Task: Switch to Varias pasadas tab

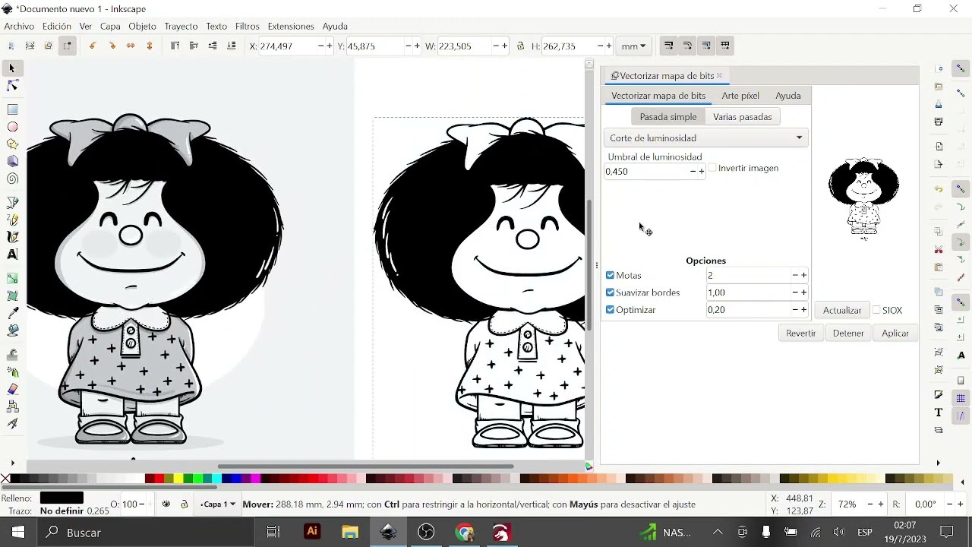Action: click(743, 117)
